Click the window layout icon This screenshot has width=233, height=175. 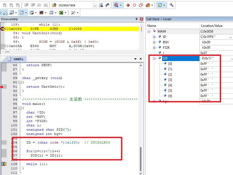(160, 5)
